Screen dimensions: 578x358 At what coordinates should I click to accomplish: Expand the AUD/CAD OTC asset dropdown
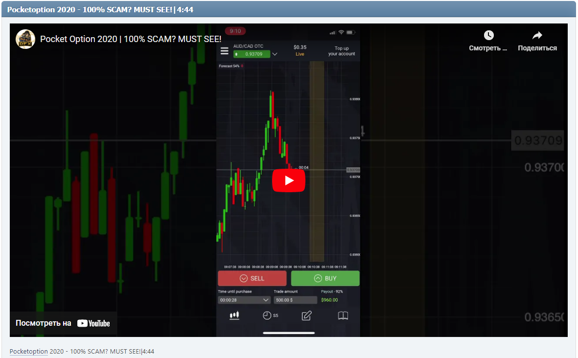tap(275, 54)
